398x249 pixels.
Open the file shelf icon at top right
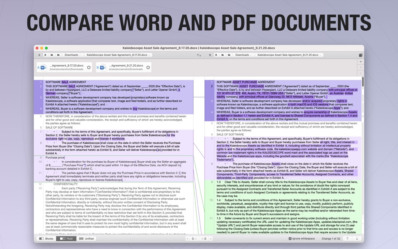[x=361, y=55]
